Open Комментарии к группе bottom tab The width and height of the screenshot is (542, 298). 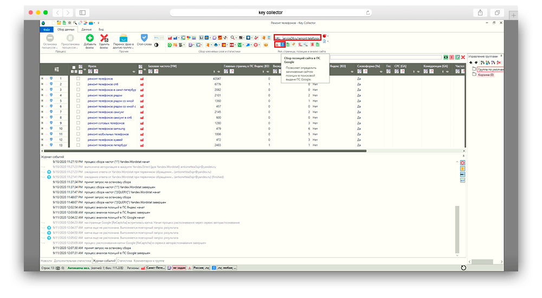point(149,261)
